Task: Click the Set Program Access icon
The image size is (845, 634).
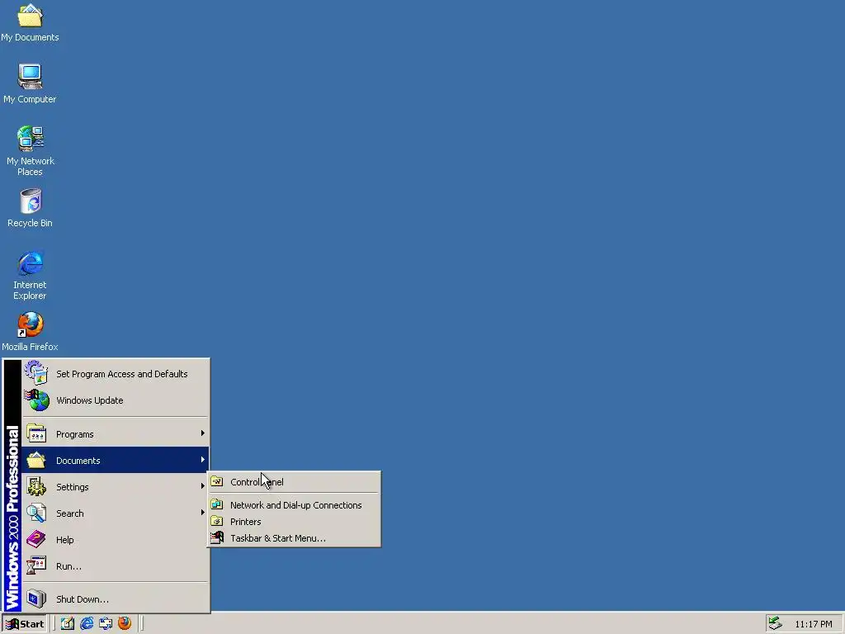Action: coord(36,373)
